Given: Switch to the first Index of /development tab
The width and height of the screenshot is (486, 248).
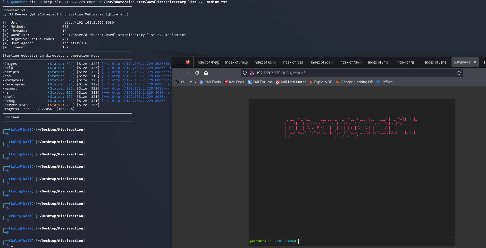Looking at the screenshot, I should pos(322,62).
